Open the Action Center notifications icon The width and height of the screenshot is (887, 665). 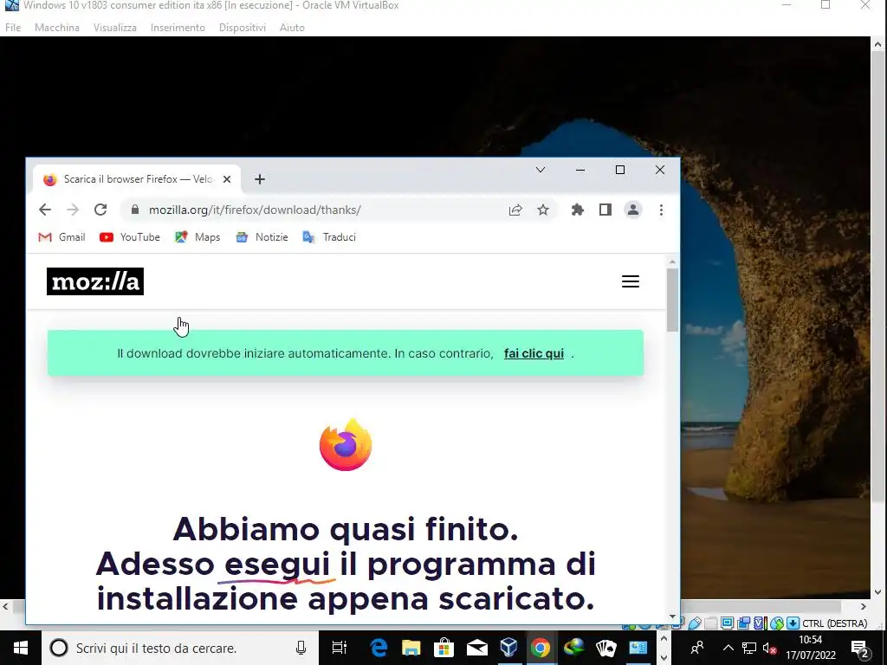tap(860, 649)
